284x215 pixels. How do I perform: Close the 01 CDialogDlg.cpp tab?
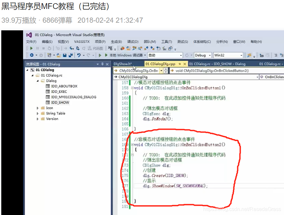[185, 64]
